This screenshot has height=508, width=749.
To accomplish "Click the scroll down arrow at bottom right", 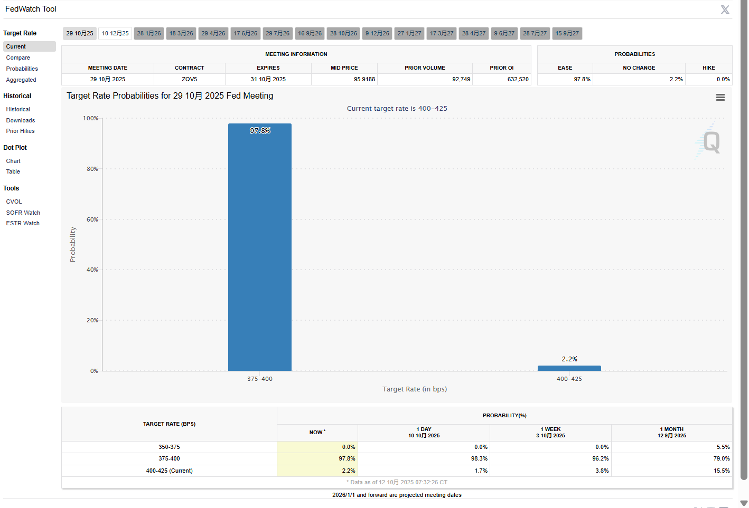I will [744, 503].
